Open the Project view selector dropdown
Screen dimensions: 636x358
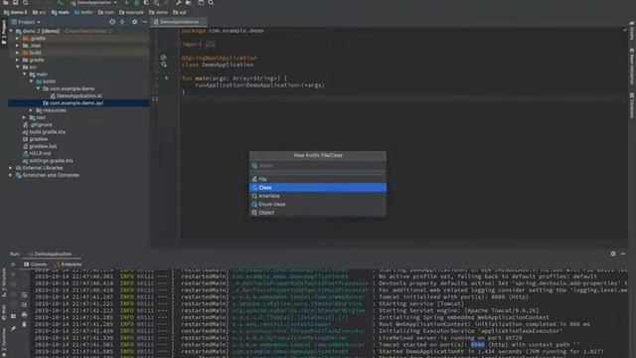pyautogui.click(x=27, y=22)
